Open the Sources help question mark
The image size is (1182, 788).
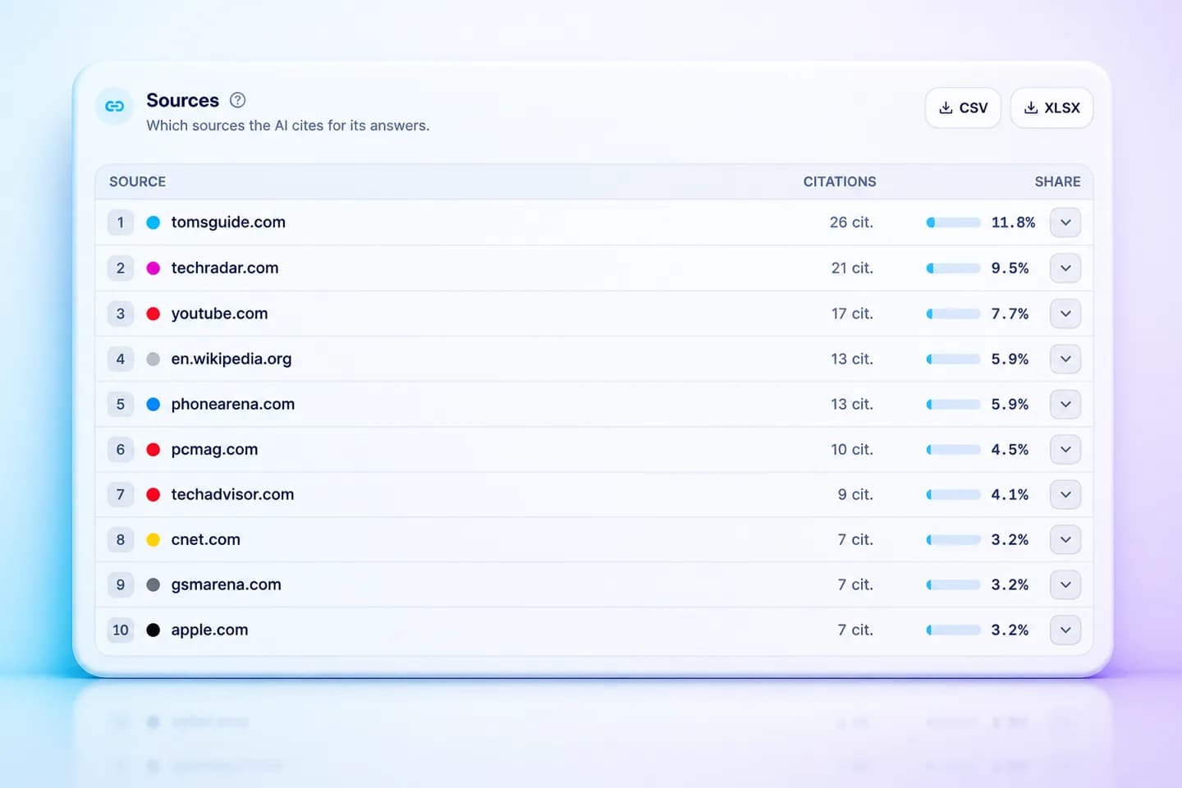point(238,100)
